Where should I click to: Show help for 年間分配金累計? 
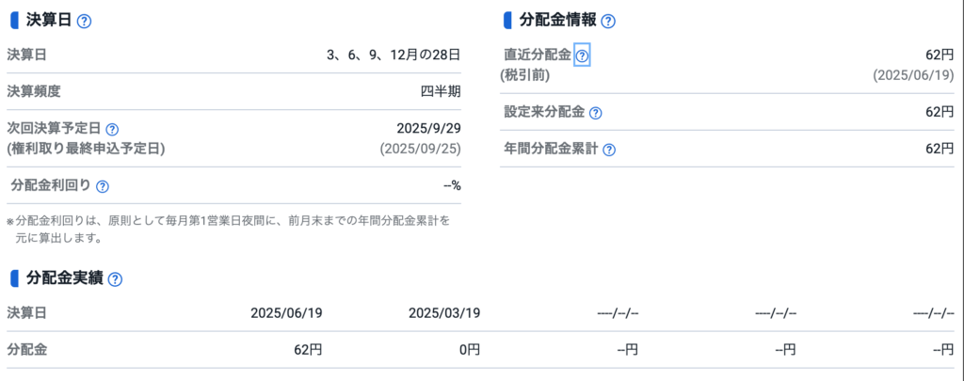pyautogui.click(x=609, y=150)
